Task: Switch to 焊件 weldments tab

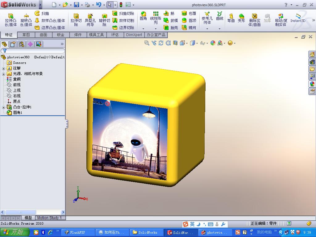Action: (x=78, y=35)
